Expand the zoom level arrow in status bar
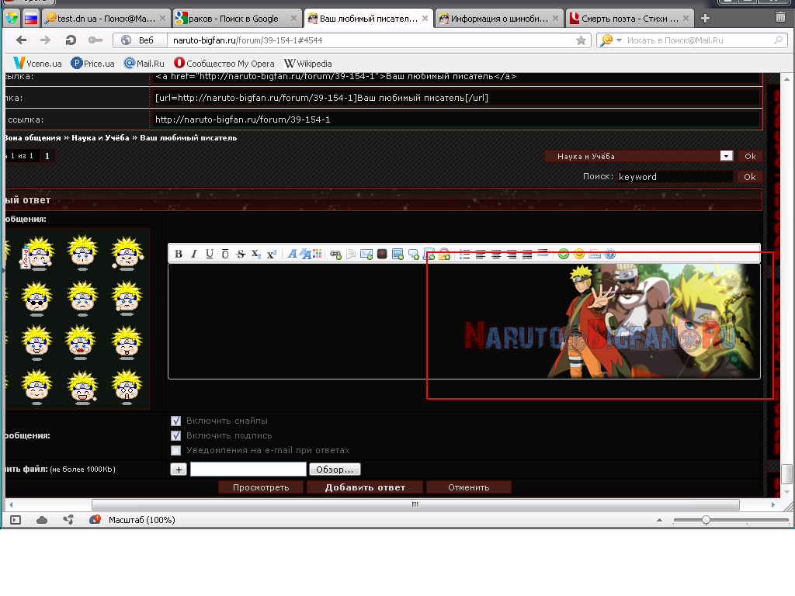The image size is (795, 596). pos(659,520)
